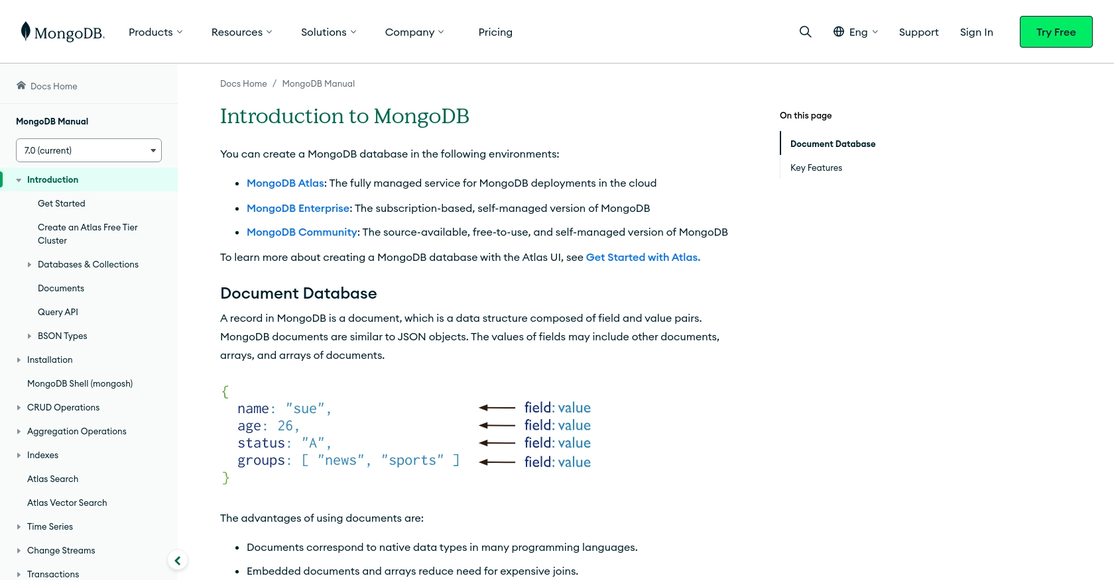The width and height of the screenshot is (1114, 580).
Task: Open Create an Atlas Free Tier Cluster
Action: click(88, 234)
